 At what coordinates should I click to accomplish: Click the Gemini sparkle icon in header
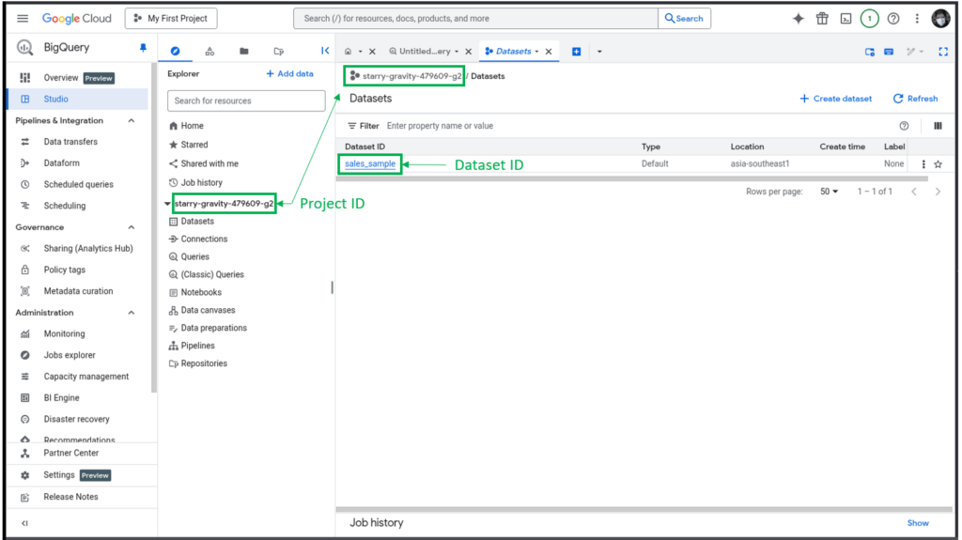[x=799, y=19]
